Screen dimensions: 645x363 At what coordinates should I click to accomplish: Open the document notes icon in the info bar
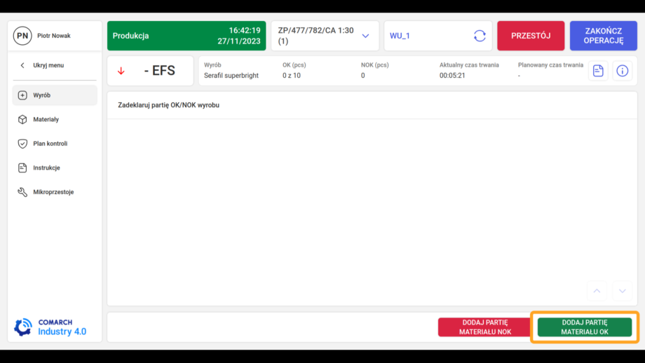click(x=598, y=71)
